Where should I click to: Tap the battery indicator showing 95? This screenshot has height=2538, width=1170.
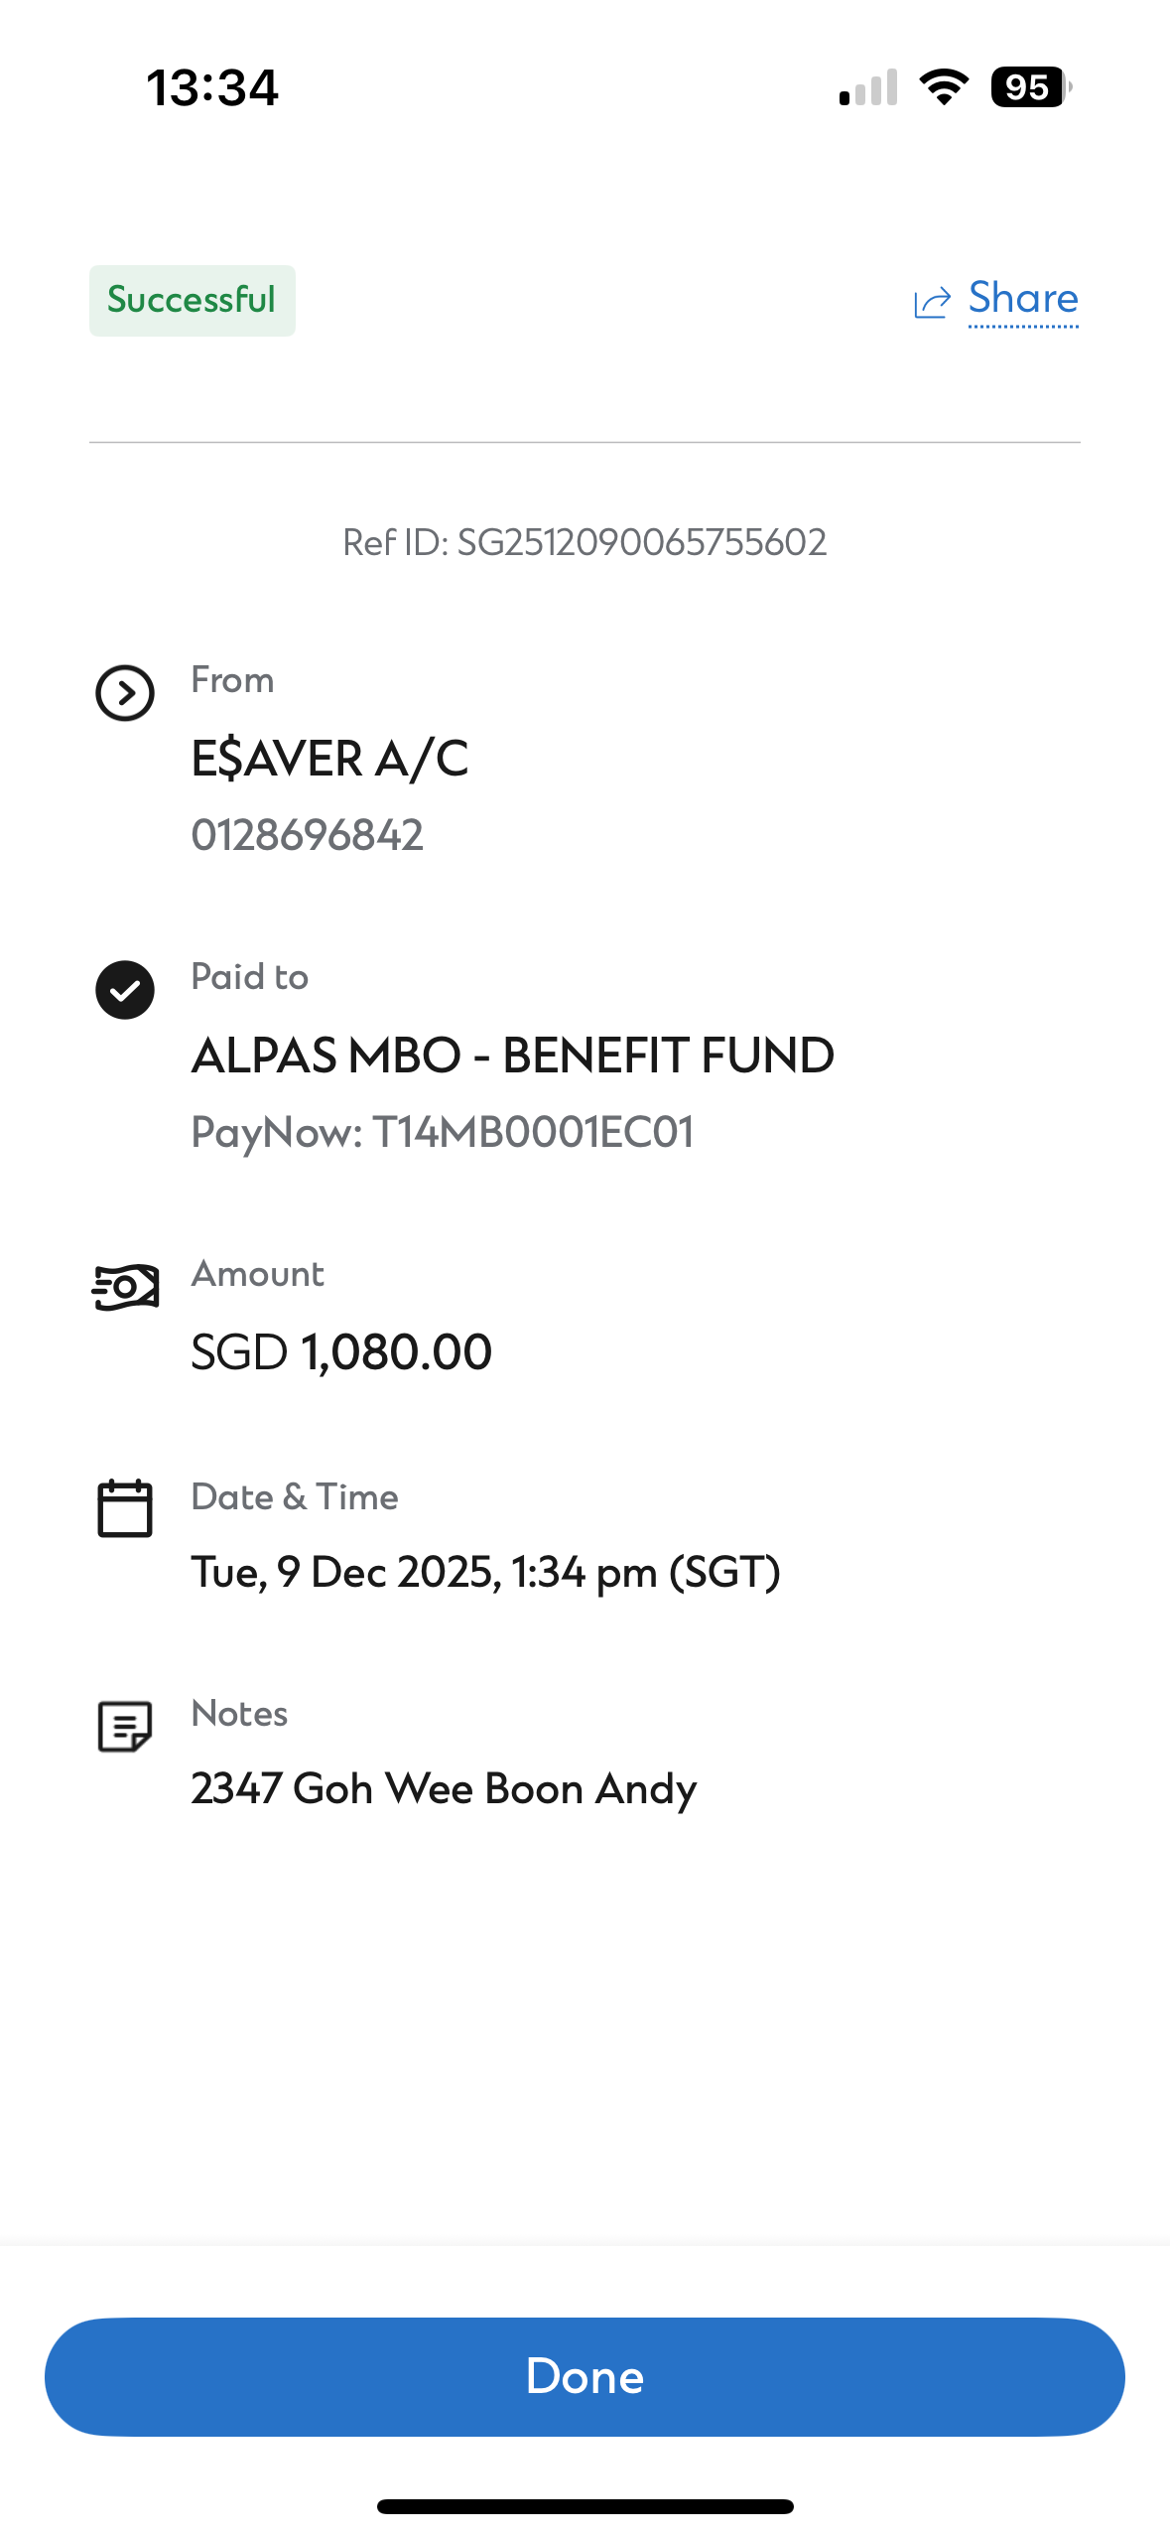point(1031,87)
